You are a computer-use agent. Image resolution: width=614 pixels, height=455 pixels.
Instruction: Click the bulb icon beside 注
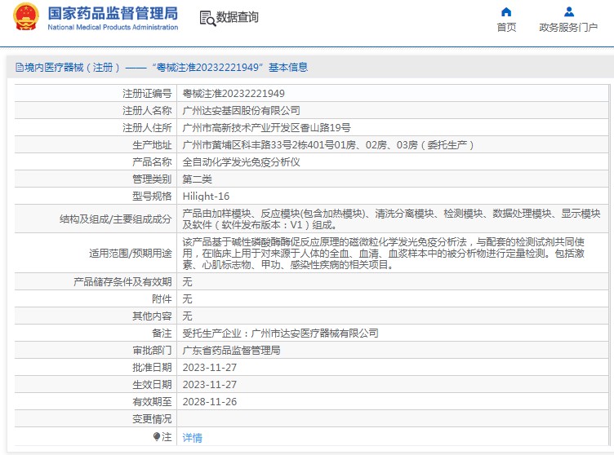pos(157,437)
